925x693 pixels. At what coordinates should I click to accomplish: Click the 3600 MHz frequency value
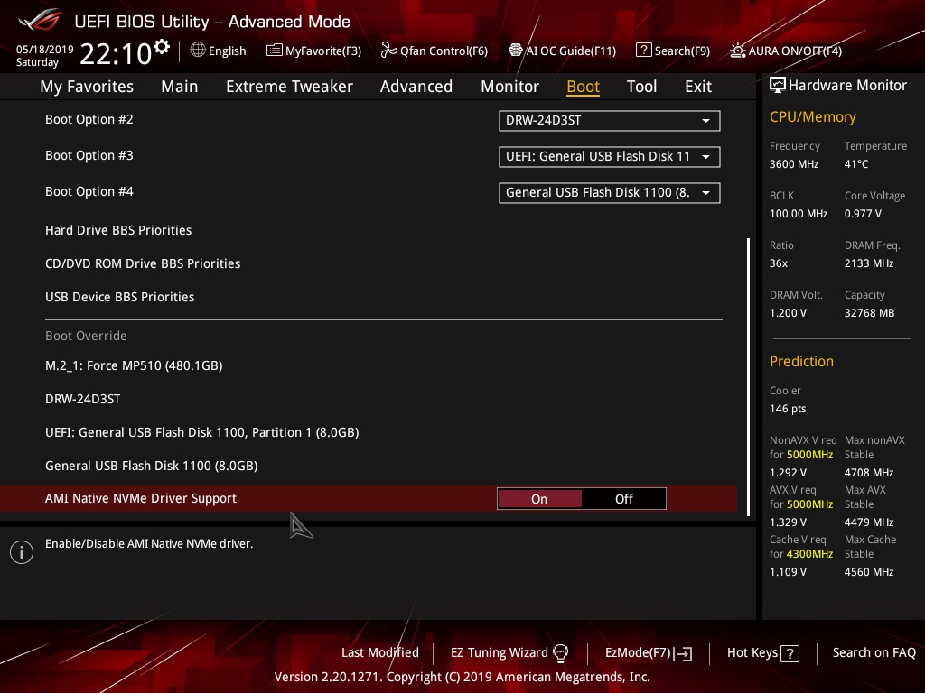pos(793,164)
